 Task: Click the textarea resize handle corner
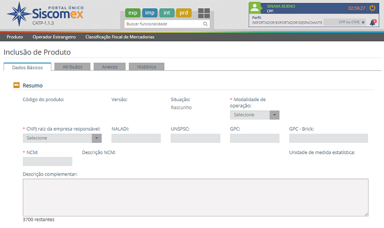tap(366, 214)
